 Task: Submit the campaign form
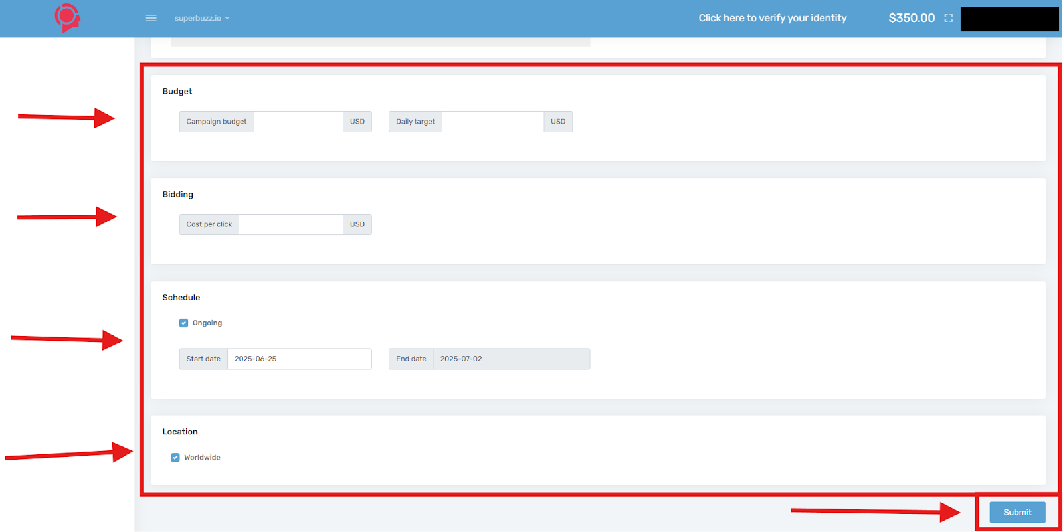[1017, 512]
